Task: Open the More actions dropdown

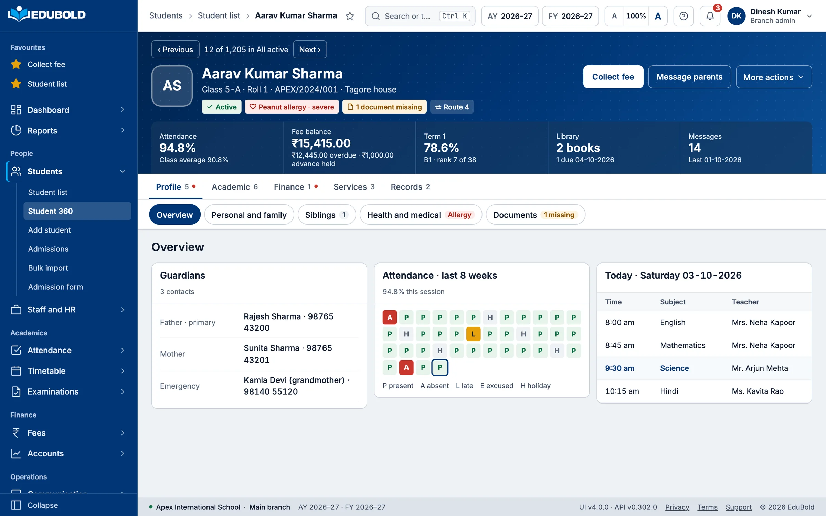Action: pos(774,77)
